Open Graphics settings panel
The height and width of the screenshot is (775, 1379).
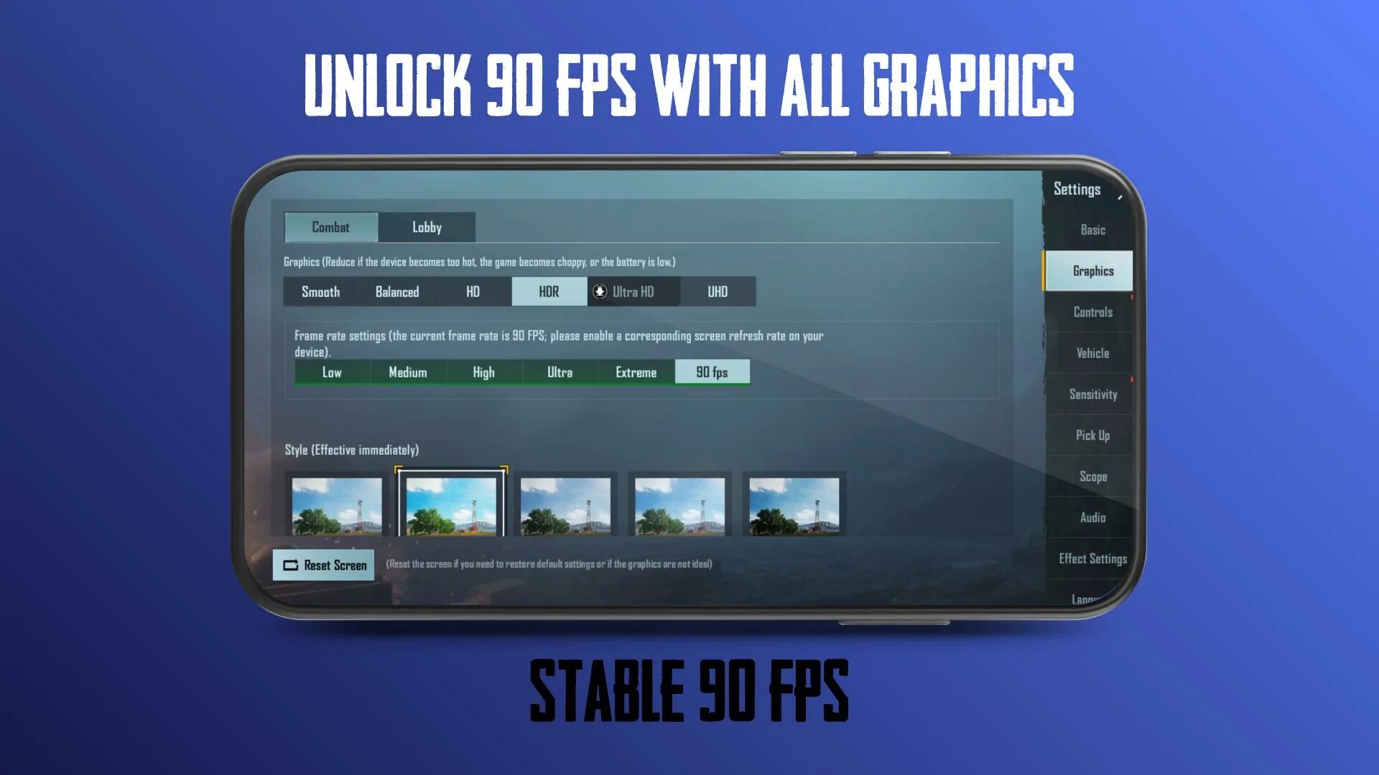[1092, 270]
